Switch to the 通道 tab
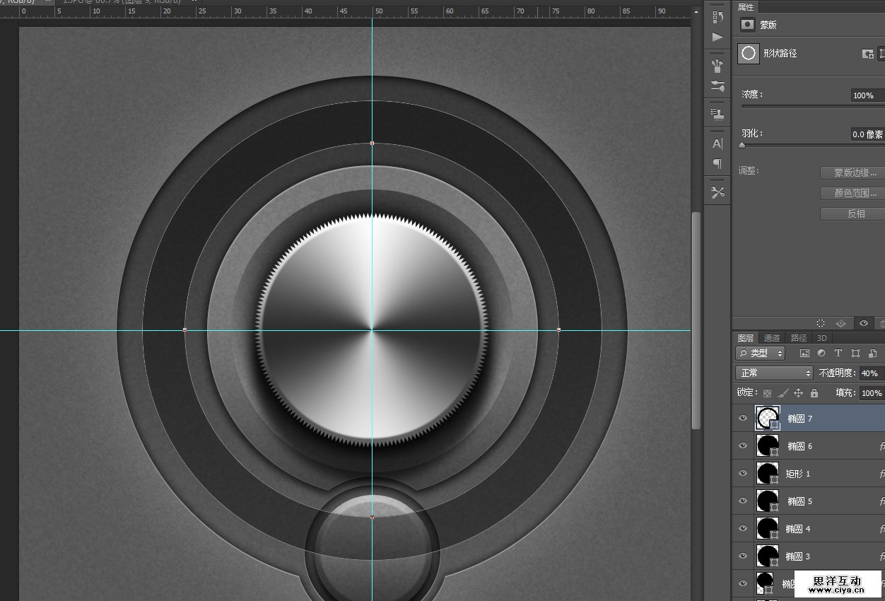Screen dimensions: 885x601 pyautogui.click(x=772, y=338)
